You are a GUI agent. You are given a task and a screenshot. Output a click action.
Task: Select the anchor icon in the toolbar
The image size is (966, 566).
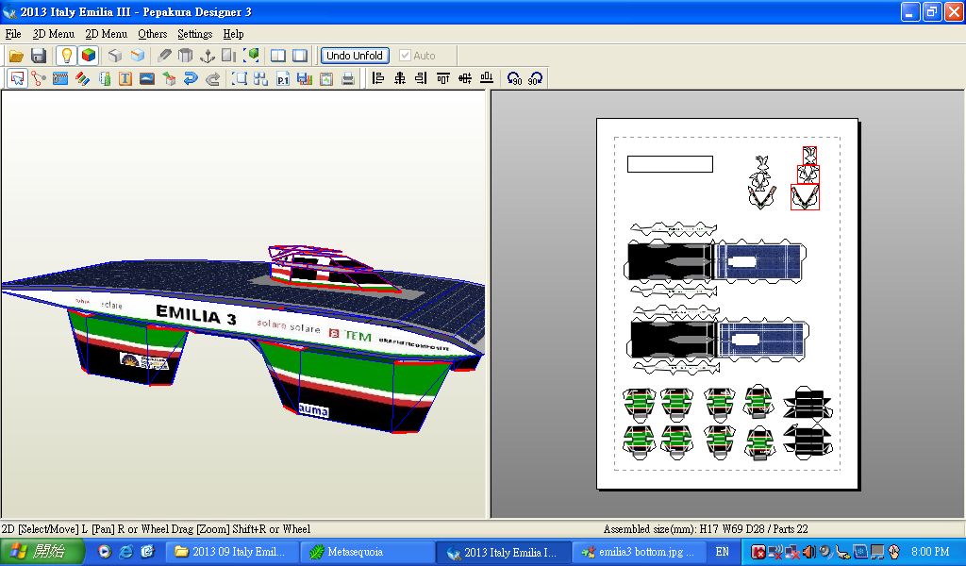(208, 56)
